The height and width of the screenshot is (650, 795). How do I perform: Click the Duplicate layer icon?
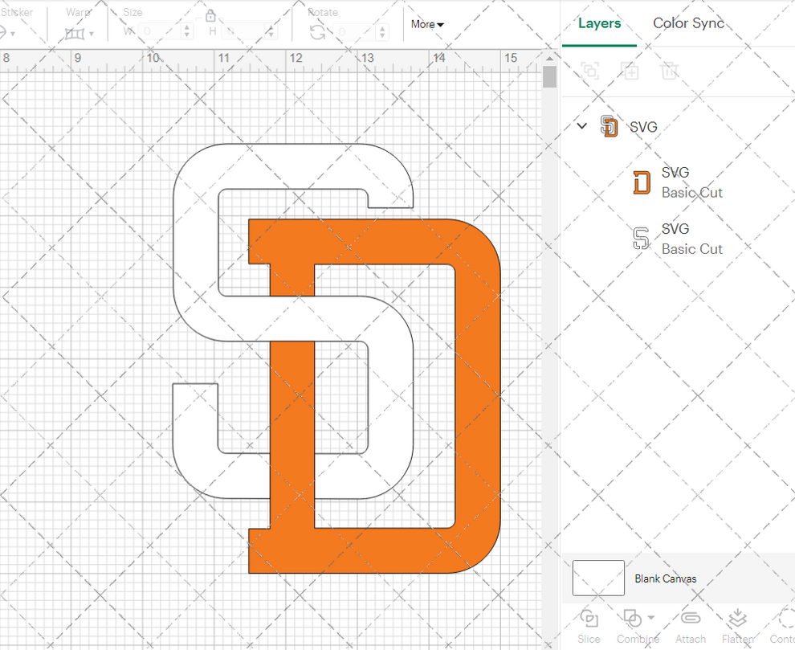pos(630,71)
